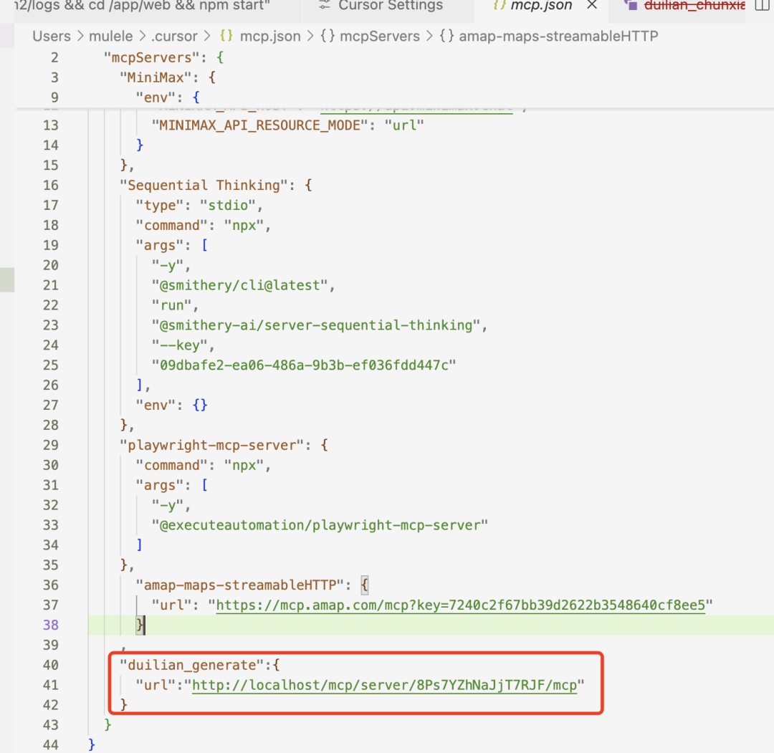
Task: Click the sticky "mcpServers" line 2
Action: tap(163, 58)
